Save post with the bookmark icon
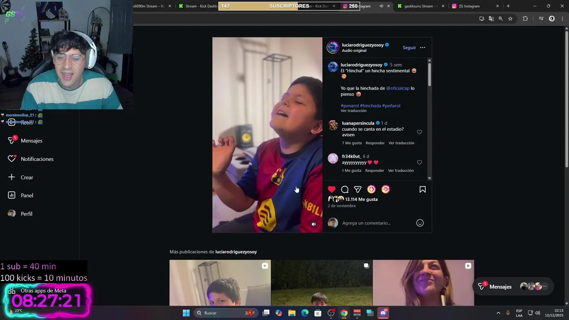This screenshot has height=320, width=569. (422, 189)
